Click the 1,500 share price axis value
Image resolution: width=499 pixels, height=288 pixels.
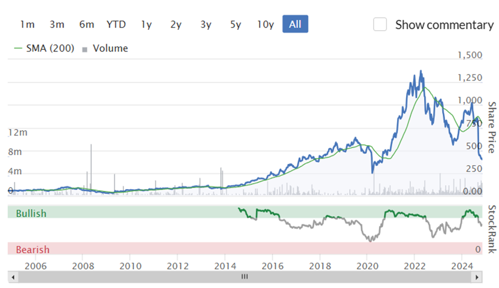pos(470,55)
